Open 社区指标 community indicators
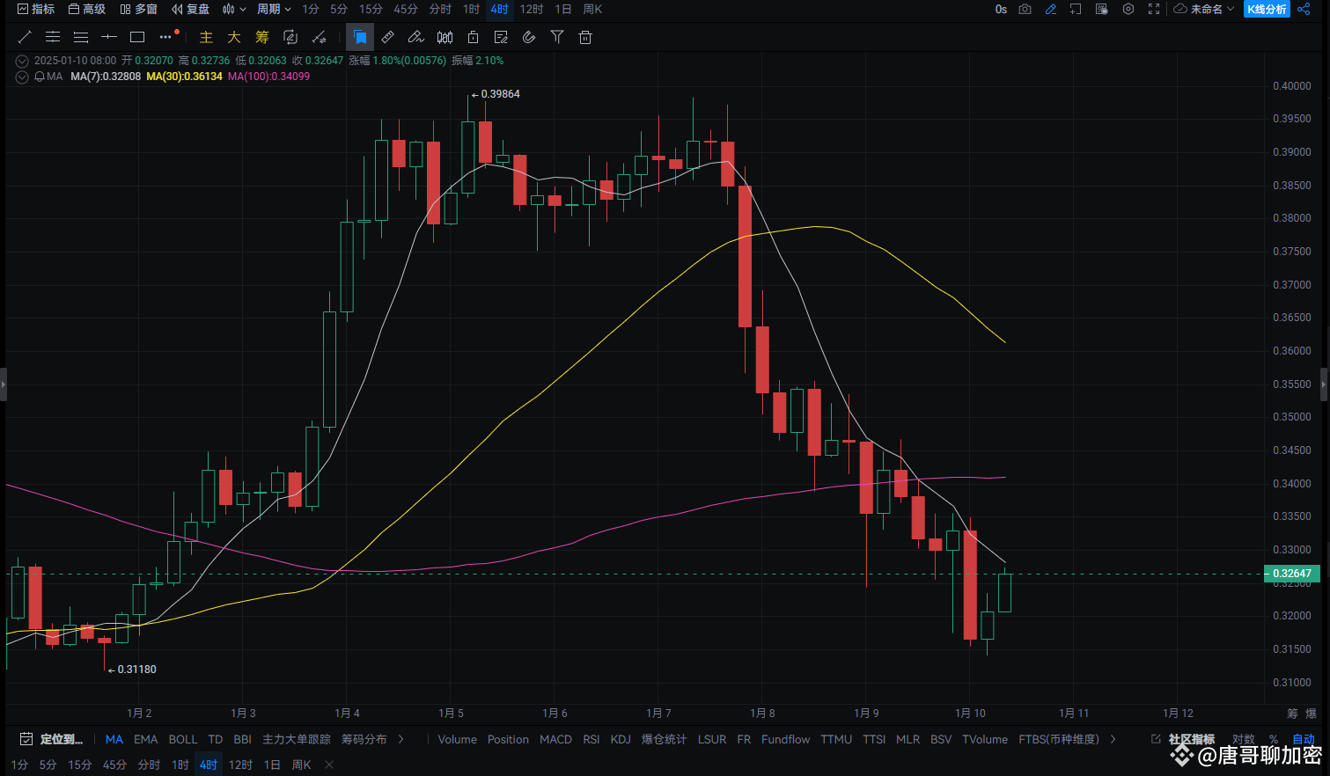1330x776 pixels. (1182, 739)
